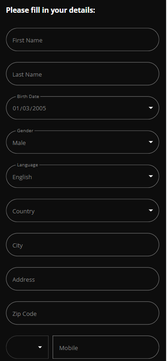Viewport: 167px width, 361px height.
Task: Click the Male gender selection
Action: point(19,143)
